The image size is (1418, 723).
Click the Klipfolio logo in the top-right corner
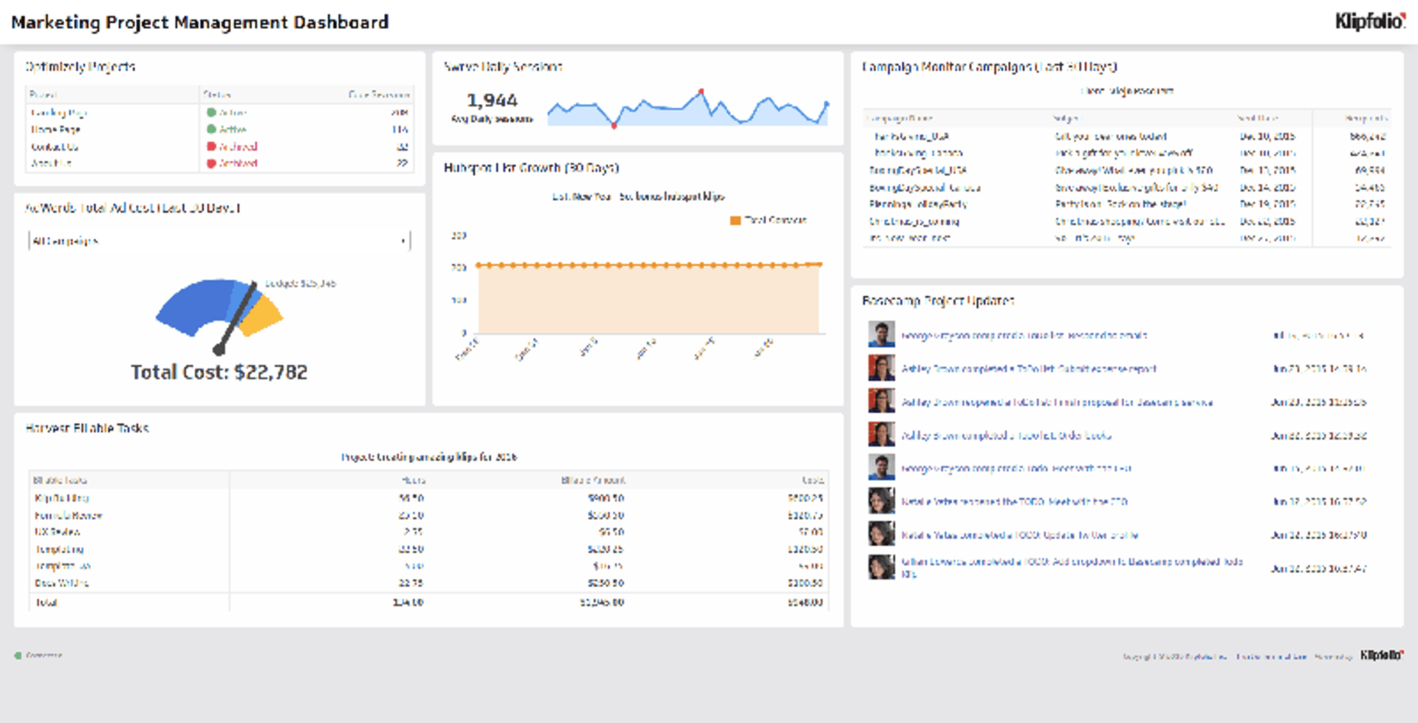coord(1370,22)
